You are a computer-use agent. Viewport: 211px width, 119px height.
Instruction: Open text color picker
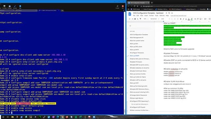tap(189, 19)
